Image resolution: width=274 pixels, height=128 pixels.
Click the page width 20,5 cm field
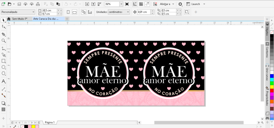coord(49,10)
